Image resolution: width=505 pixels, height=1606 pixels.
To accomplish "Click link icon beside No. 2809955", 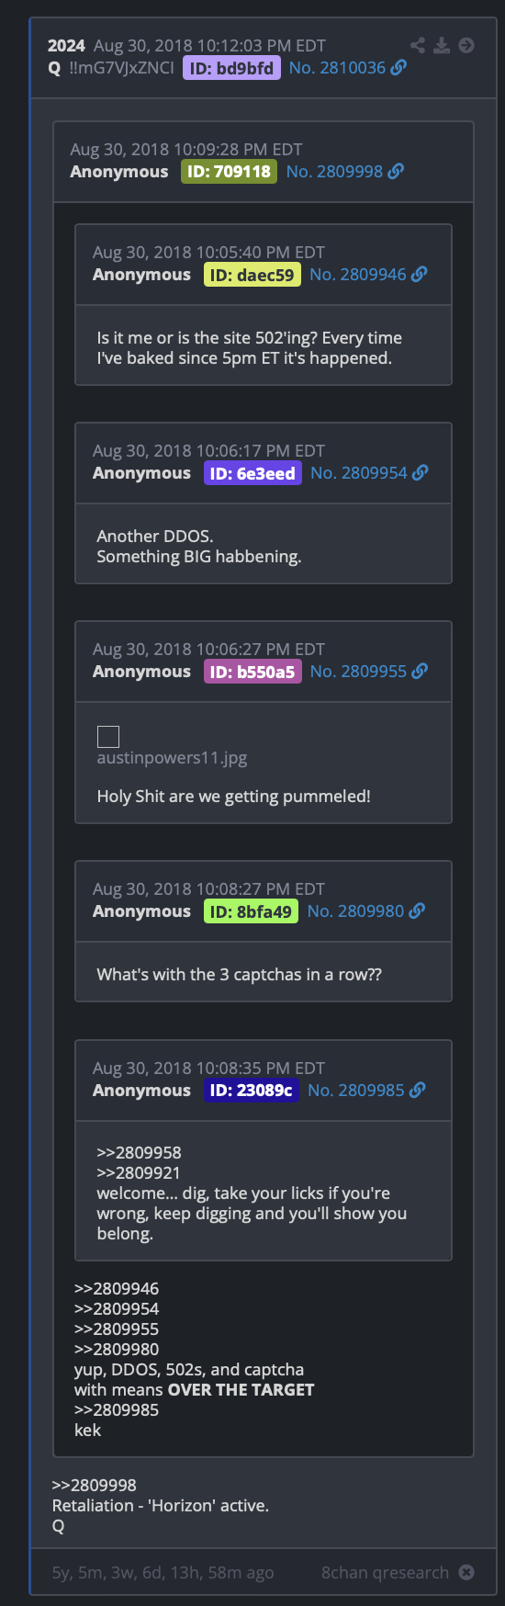I will [x=420, y=671].
